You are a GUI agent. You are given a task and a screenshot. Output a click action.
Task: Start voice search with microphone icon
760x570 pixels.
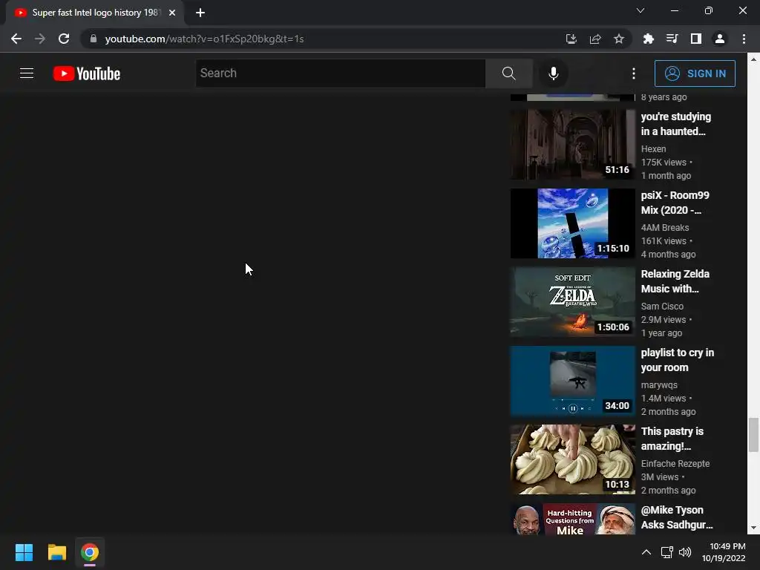(553, 73)
